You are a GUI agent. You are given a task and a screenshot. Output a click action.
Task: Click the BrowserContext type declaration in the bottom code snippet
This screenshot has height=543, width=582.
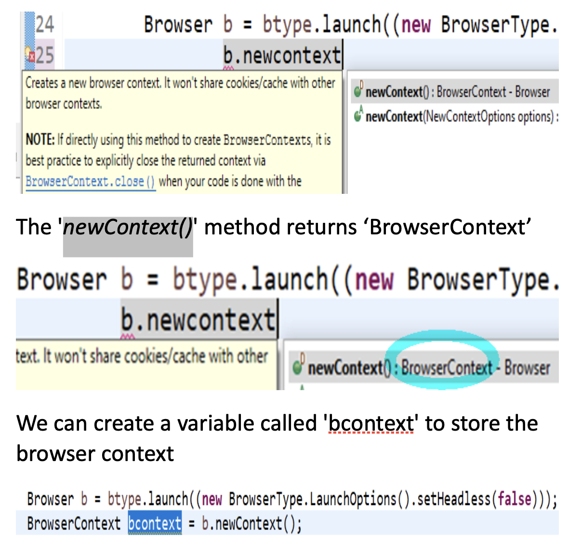point(74,523)
